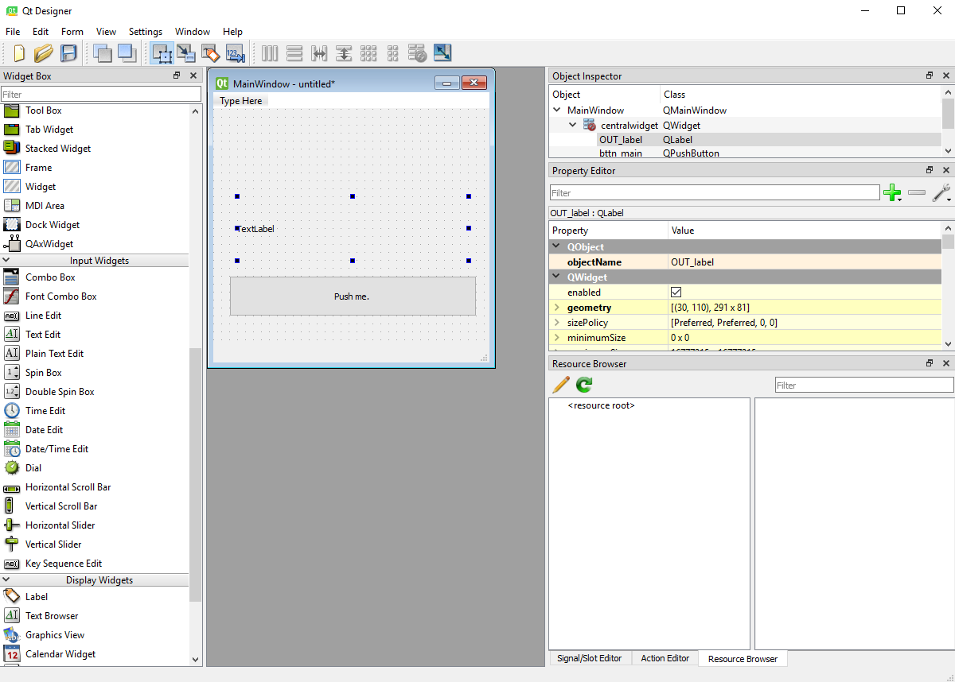Click the wrench configure icon in Property Editor
Viewport: 955px width, 682px height.
click(x=941, y=192)
